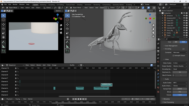Screen dimensions: 189x106
Task: Toggle Channel 4 mute checkbox
Action: tap(16, 88)
